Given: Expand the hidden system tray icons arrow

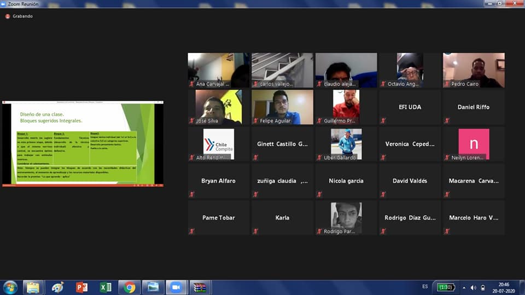Looking at the screenshot, I should [464, 287].
